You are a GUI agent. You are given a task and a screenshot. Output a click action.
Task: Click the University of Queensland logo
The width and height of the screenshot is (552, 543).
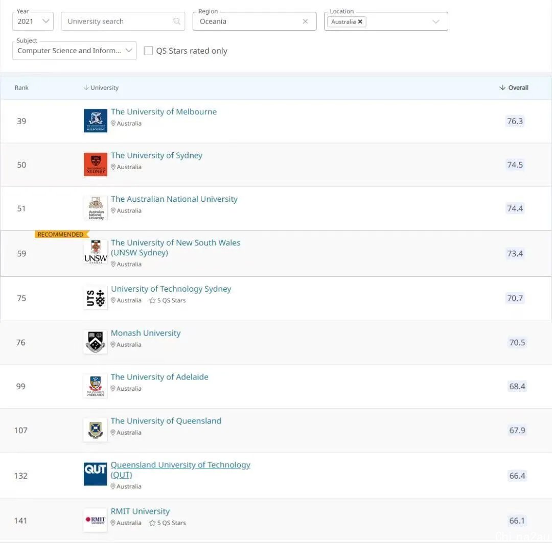click(x=95, y=430)
